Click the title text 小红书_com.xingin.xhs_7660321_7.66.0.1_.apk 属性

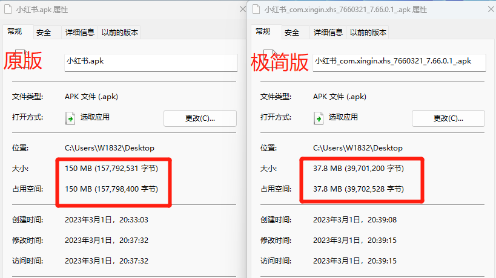point(346,10)
